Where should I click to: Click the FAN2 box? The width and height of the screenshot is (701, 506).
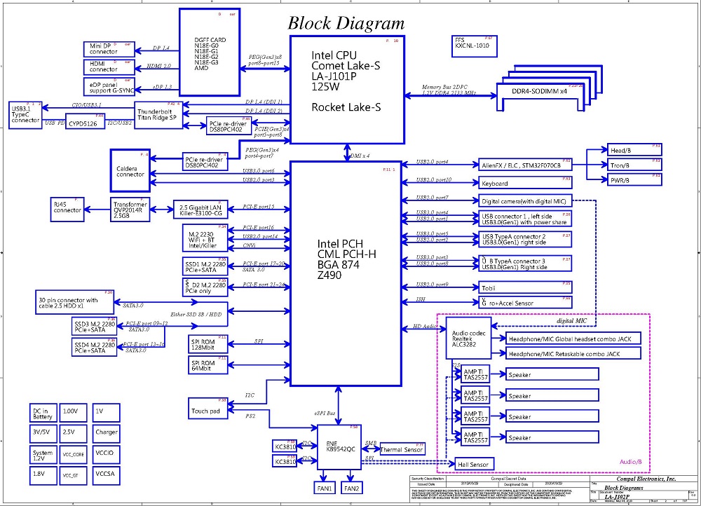point(351,488)
